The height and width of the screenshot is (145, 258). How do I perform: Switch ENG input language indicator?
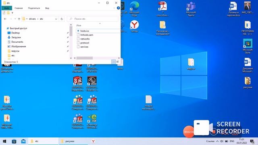[232, 141]
